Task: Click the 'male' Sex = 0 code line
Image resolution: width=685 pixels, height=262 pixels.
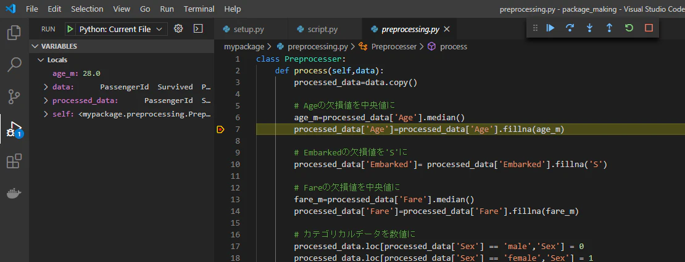Action: pyautogui.click(x=439, y=247)
